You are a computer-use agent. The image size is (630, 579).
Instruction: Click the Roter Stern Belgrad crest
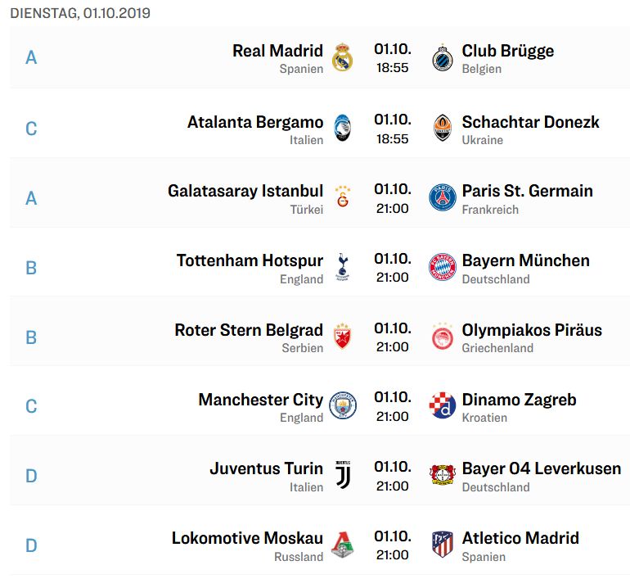342,336
